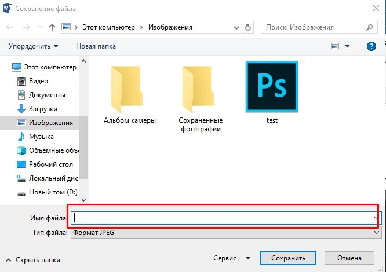Expand the view options dropdown arrow
This screenshot has width=386, height=272.
347,46
